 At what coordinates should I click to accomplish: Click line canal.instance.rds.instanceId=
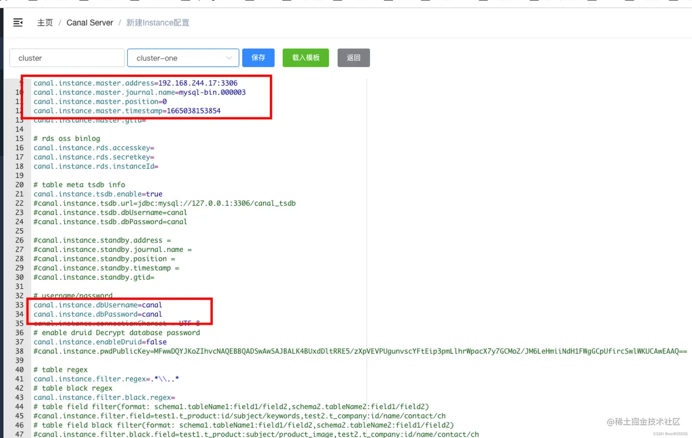(96, 166)
